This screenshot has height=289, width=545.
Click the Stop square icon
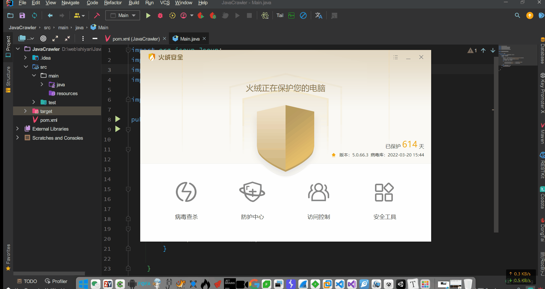(249, 16)
